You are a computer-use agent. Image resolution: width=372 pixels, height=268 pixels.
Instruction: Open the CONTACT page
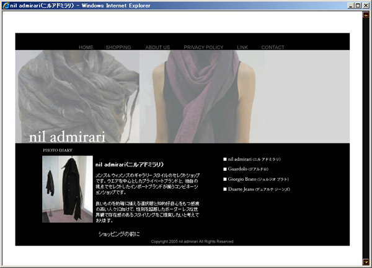click(x=273, y=47)
